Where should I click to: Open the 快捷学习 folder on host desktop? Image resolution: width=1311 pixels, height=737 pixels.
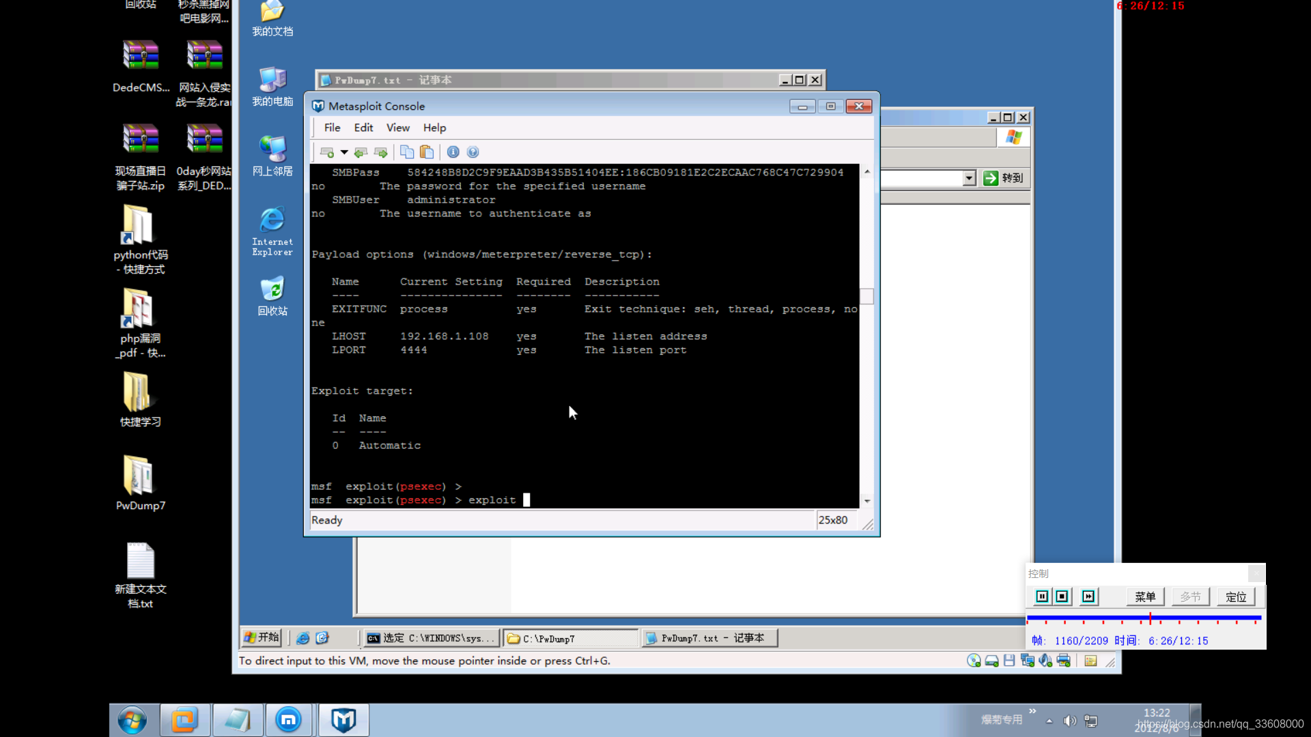tap(140, 399)
